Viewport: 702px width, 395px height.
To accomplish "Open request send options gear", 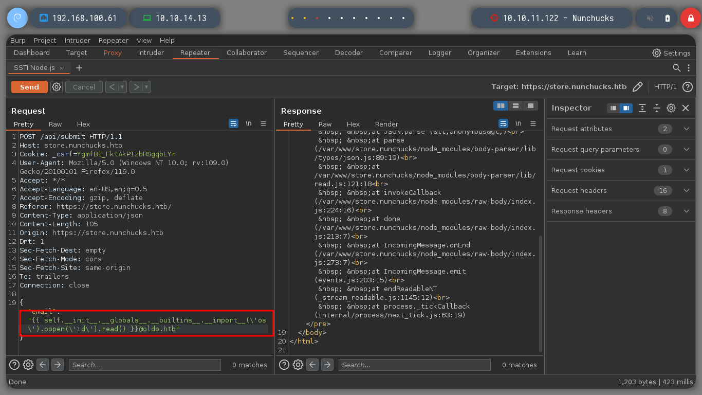I will tap(57, 87).
